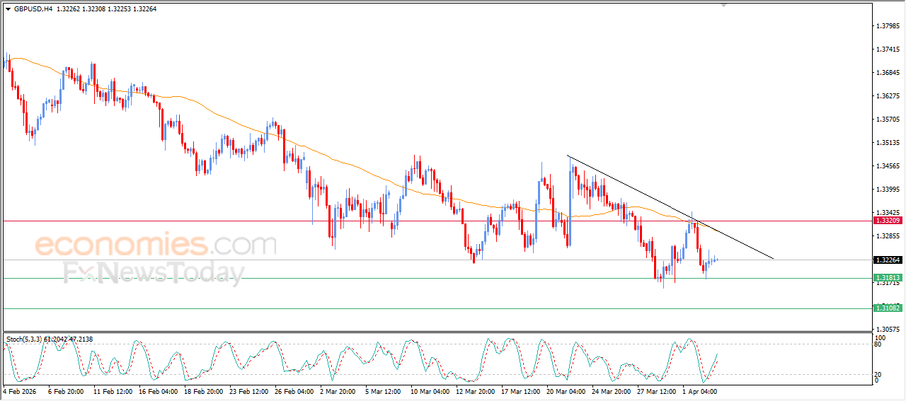Click the 1.30575 price axis label

point(888,330)
